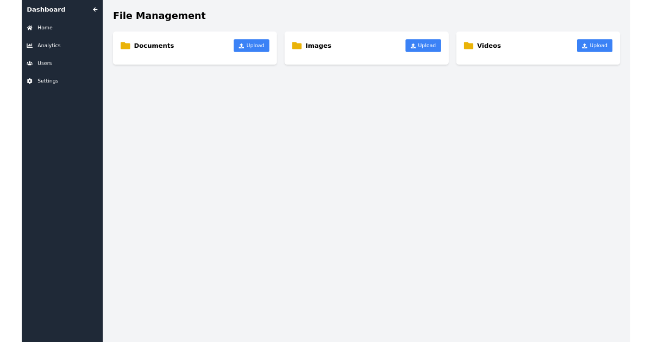Click Upload on the Images card

point(423,46)
